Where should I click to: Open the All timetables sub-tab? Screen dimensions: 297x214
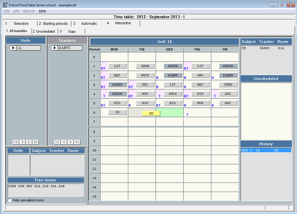(18, 31)
